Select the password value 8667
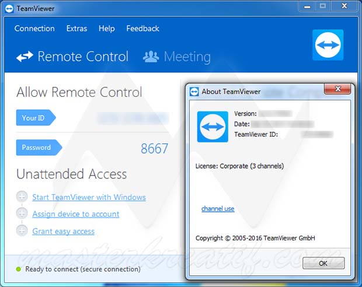This screenshot has width=362, height=287. (x=155, y=148)
